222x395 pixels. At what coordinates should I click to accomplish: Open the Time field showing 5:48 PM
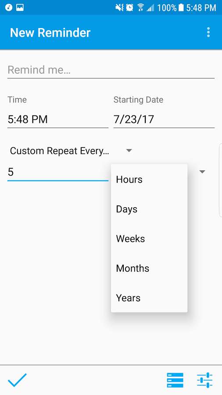pyautogui.click(x=58, y=119)
